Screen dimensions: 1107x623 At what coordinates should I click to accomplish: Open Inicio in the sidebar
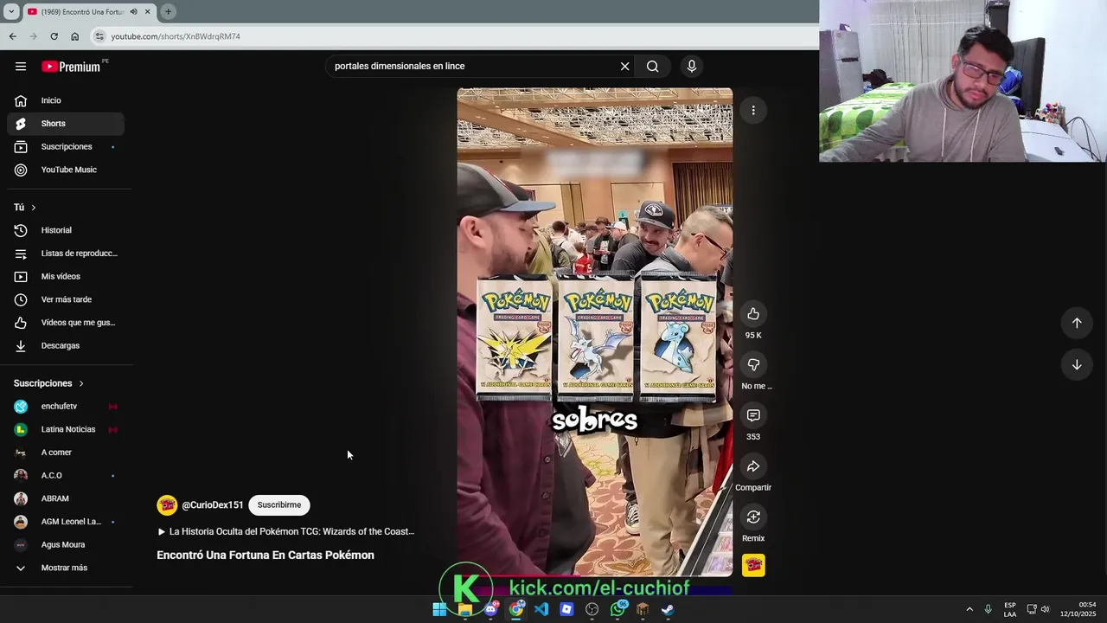pos(66,100)
